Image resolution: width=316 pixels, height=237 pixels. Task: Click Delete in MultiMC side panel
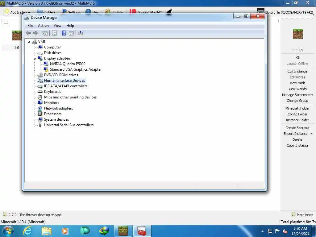pyautogui.click(x=297, y=139)
